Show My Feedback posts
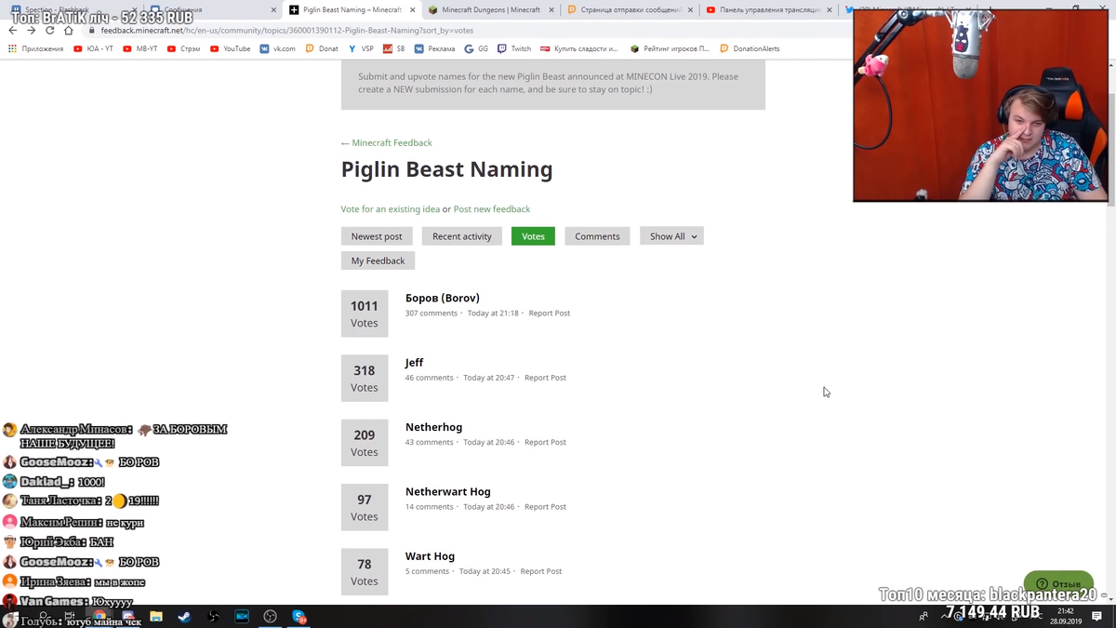This screenshot has width=1116, height=628. pos(378,261)
